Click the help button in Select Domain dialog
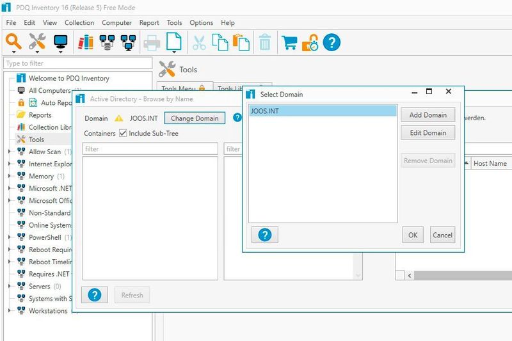512x341 pixels. (265, 235)
